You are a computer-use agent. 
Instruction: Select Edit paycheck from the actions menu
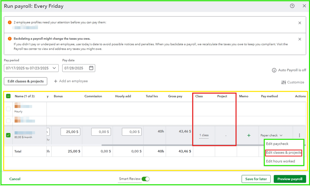(x=277, y=144)
